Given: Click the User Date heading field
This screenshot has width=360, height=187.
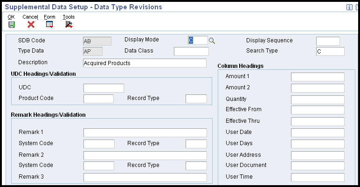Looking at the screenshot, I should click(x=318, y=133).
